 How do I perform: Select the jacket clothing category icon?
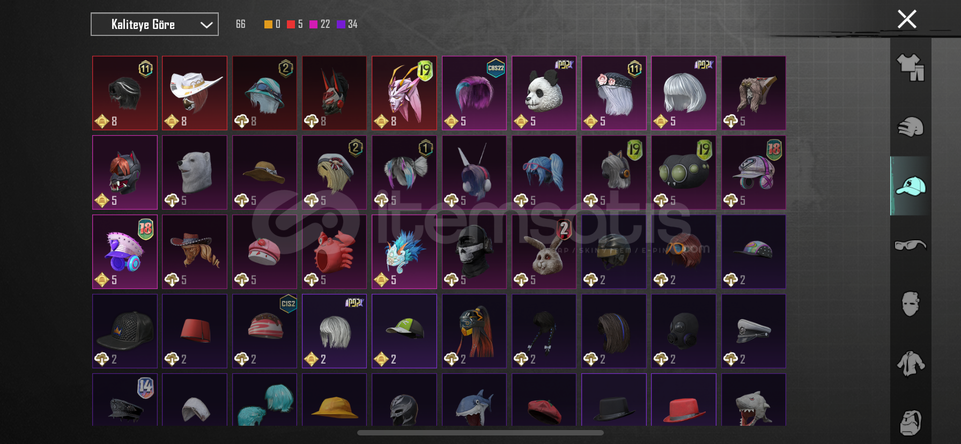[911, 364]
